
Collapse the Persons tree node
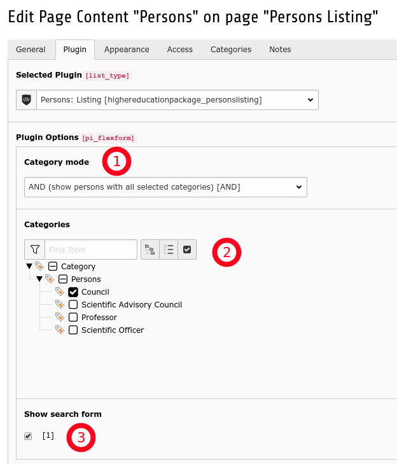39,279
